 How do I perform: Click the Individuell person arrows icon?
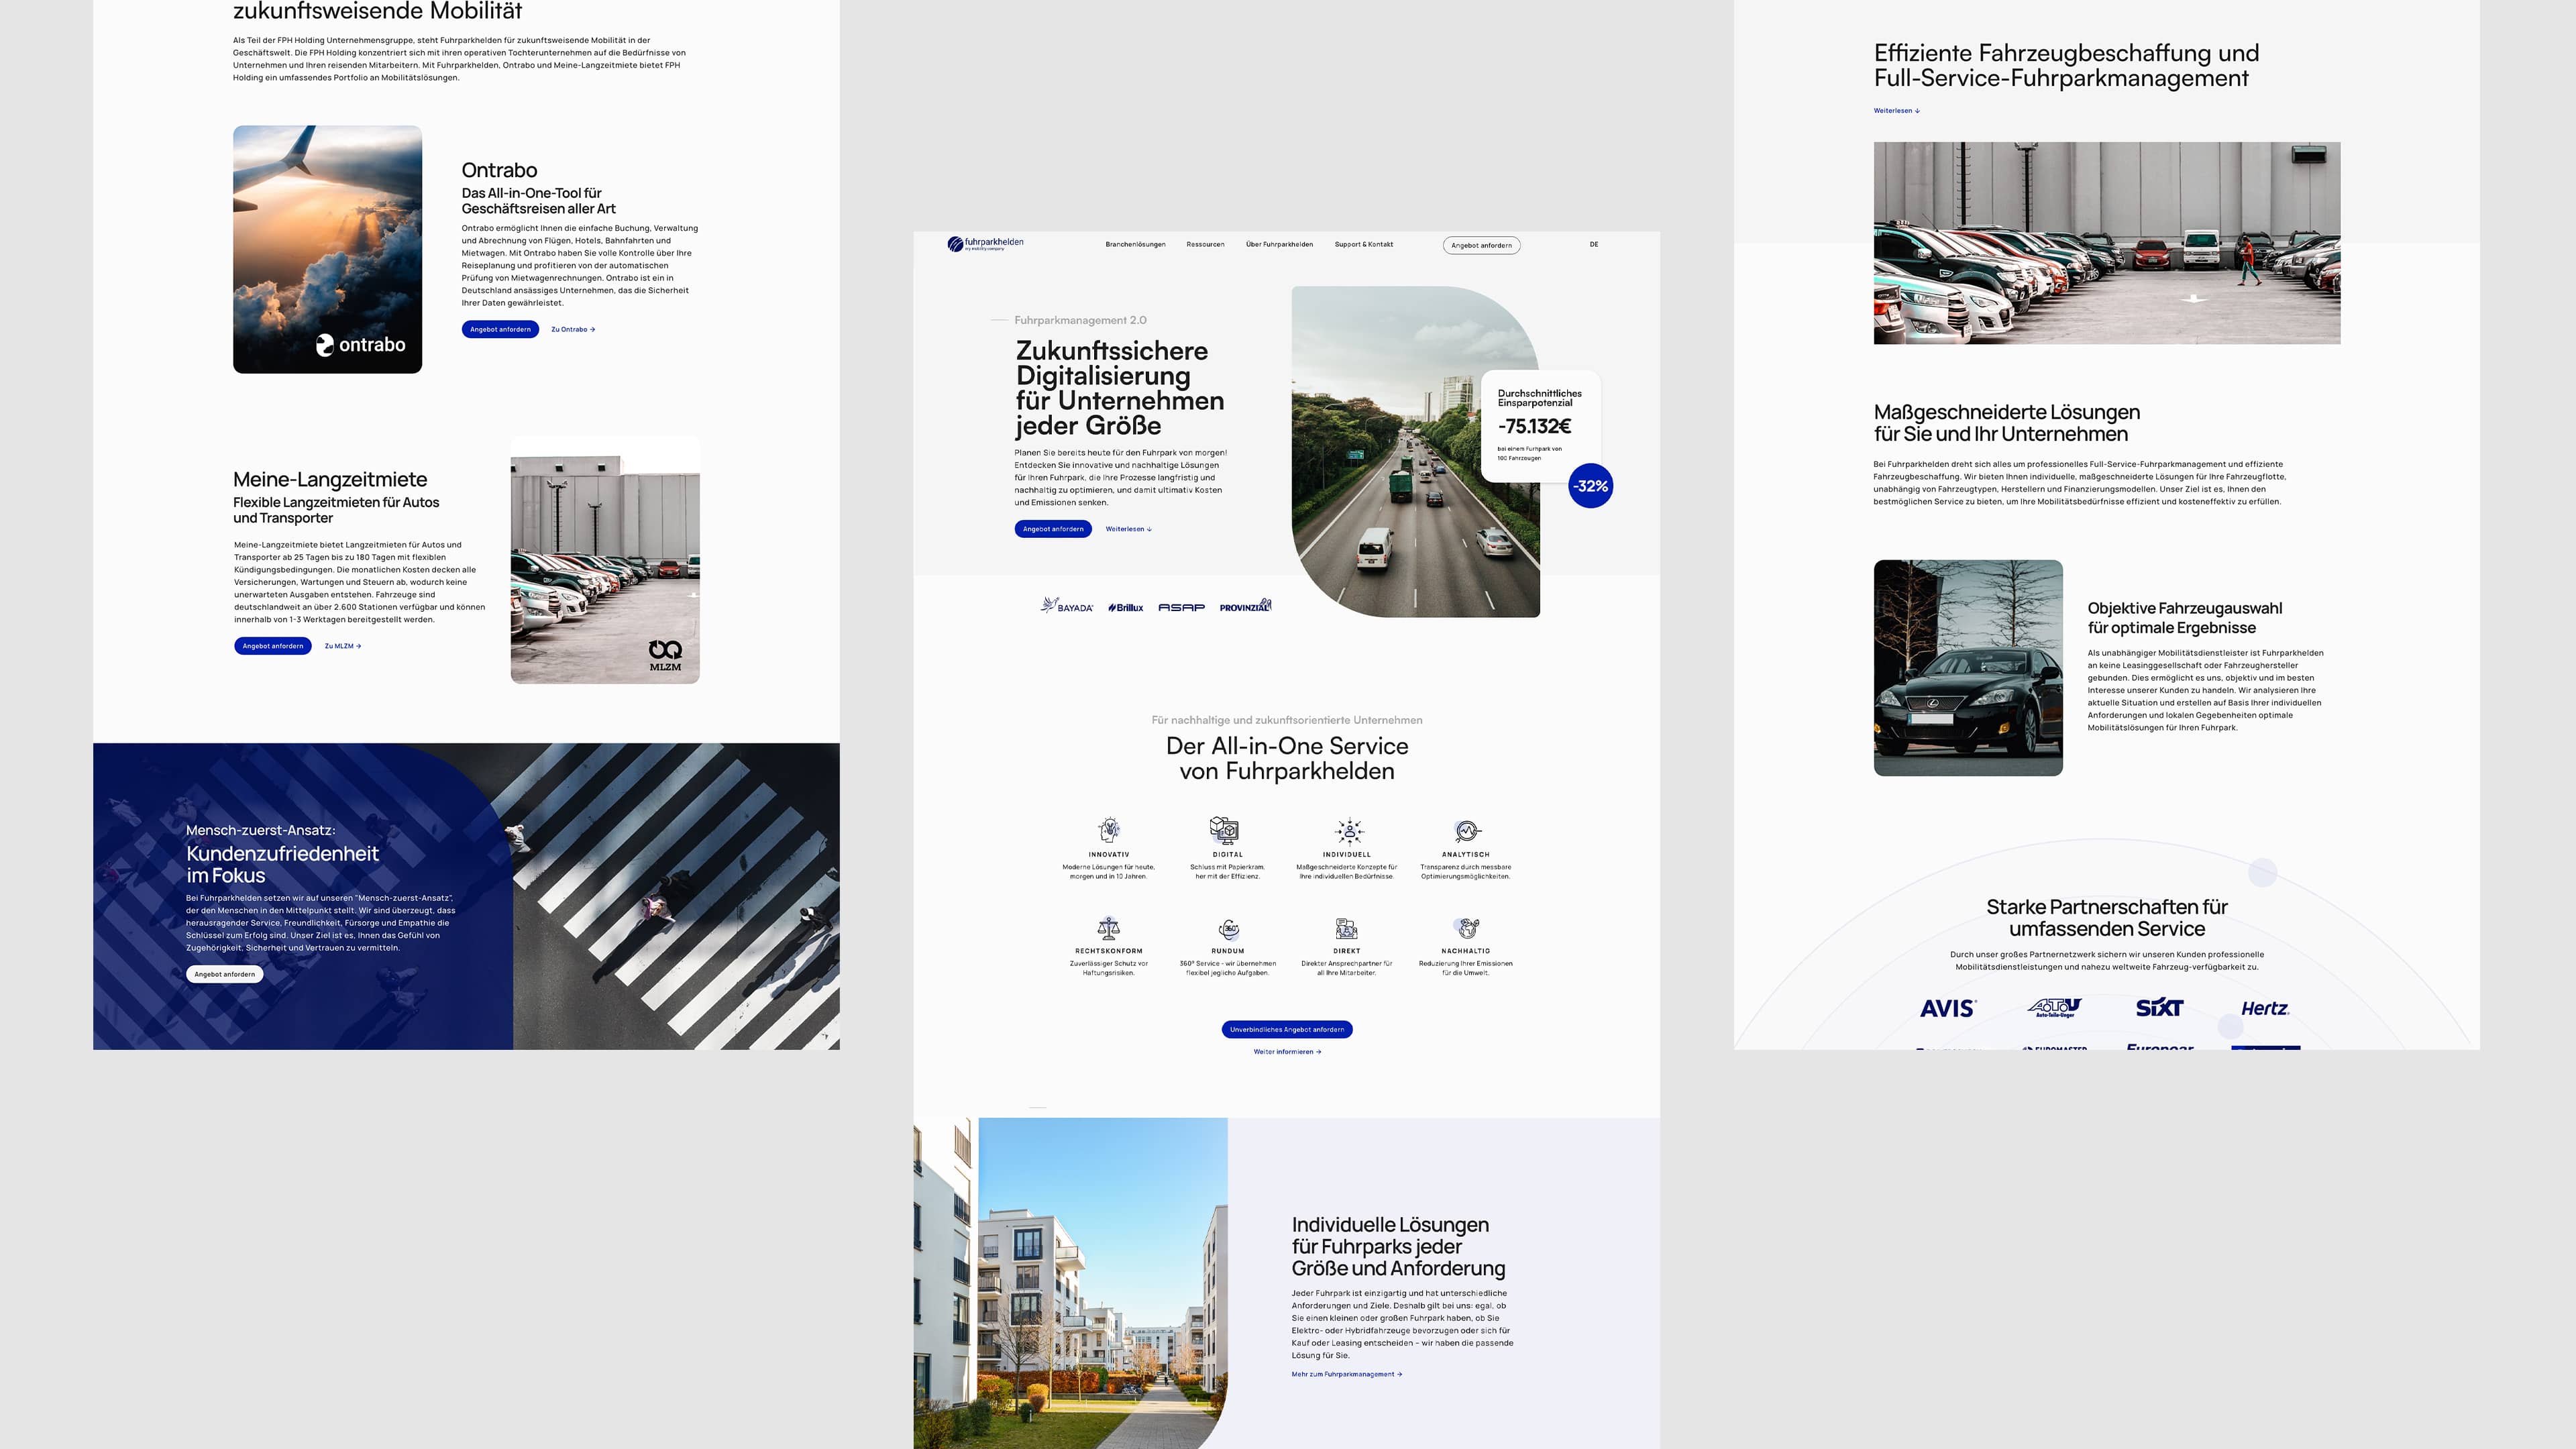[1348, 830]
